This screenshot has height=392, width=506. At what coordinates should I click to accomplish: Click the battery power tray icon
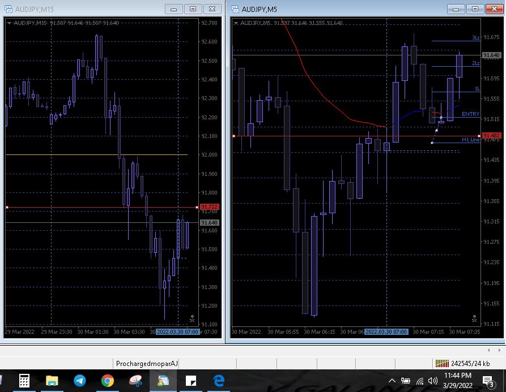[x=405, y=381]
